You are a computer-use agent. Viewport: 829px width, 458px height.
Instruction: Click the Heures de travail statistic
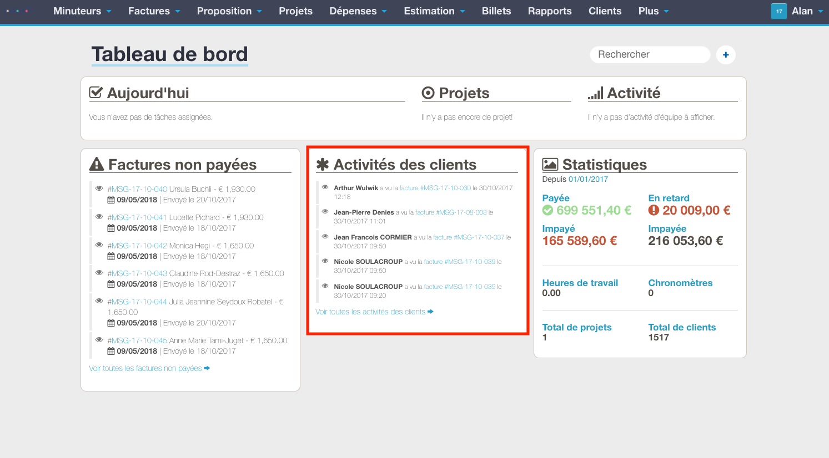pos(580,283)
